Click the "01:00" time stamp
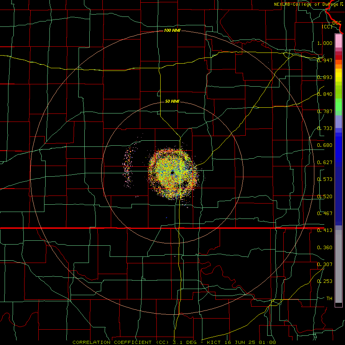 [x=267, y=342]
